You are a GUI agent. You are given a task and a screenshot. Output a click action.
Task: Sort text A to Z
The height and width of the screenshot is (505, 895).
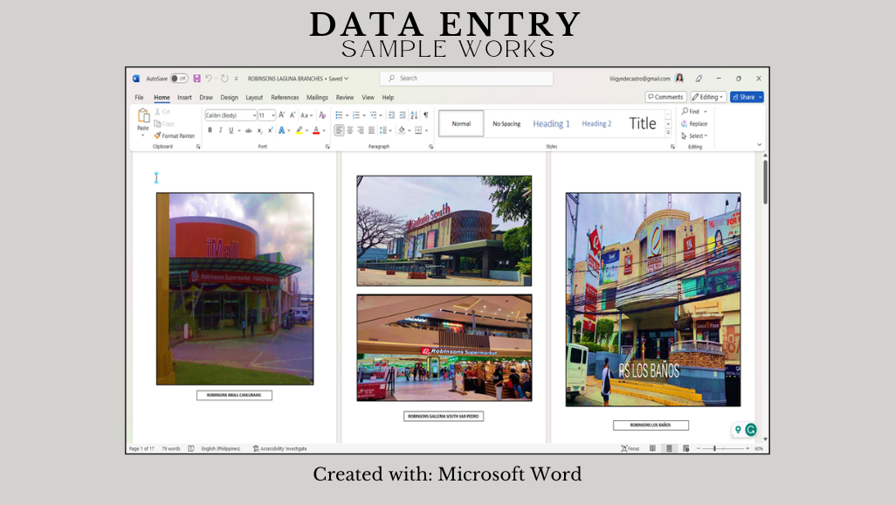[x=414, y=115]
